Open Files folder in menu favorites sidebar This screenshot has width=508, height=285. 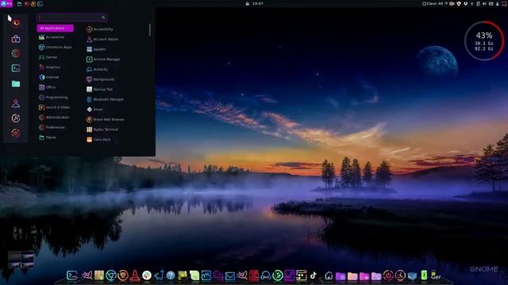point(16,84)
